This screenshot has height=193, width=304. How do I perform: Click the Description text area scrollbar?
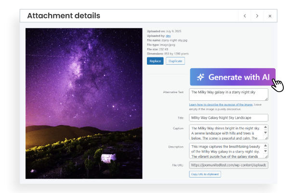(x=266, y=150)
